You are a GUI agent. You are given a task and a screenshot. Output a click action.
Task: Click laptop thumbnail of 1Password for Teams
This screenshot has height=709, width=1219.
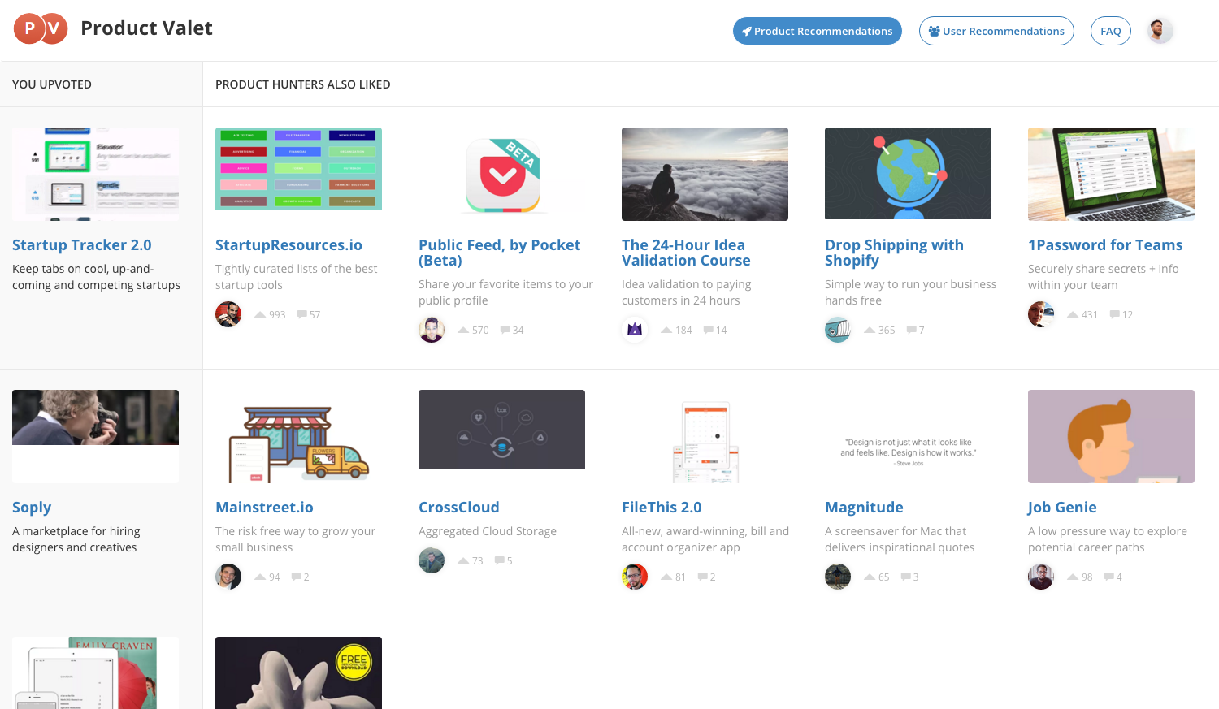[1111, 174]
